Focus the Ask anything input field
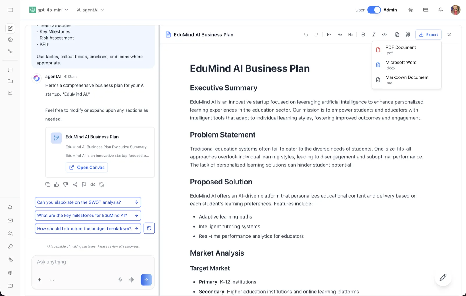This screenshot has width=466, height=296. click(x=93, y=262)
